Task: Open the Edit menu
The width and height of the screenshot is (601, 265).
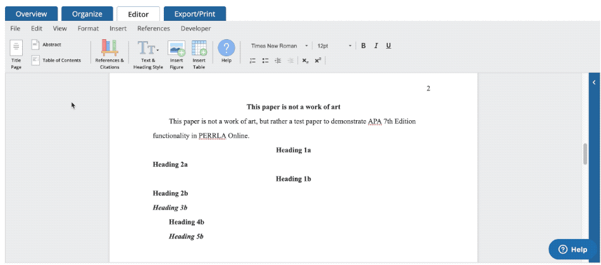Action: [x=37, y=28]
